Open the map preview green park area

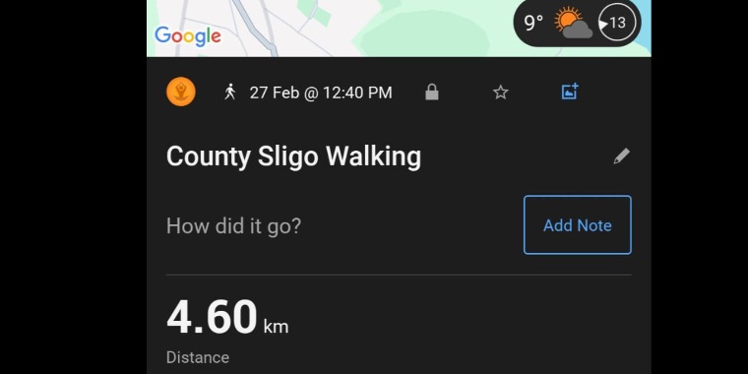424,33
